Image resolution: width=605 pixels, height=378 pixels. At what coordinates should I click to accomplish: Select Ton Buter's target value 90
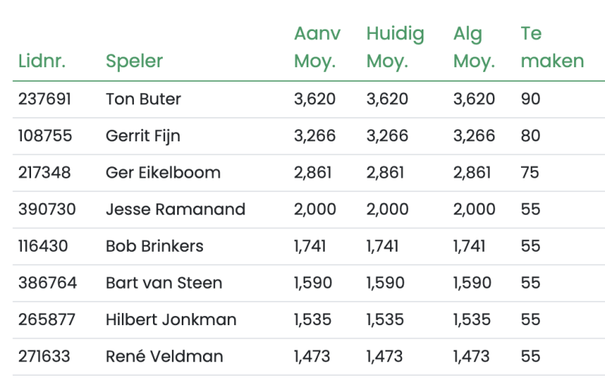coord(530,99)
